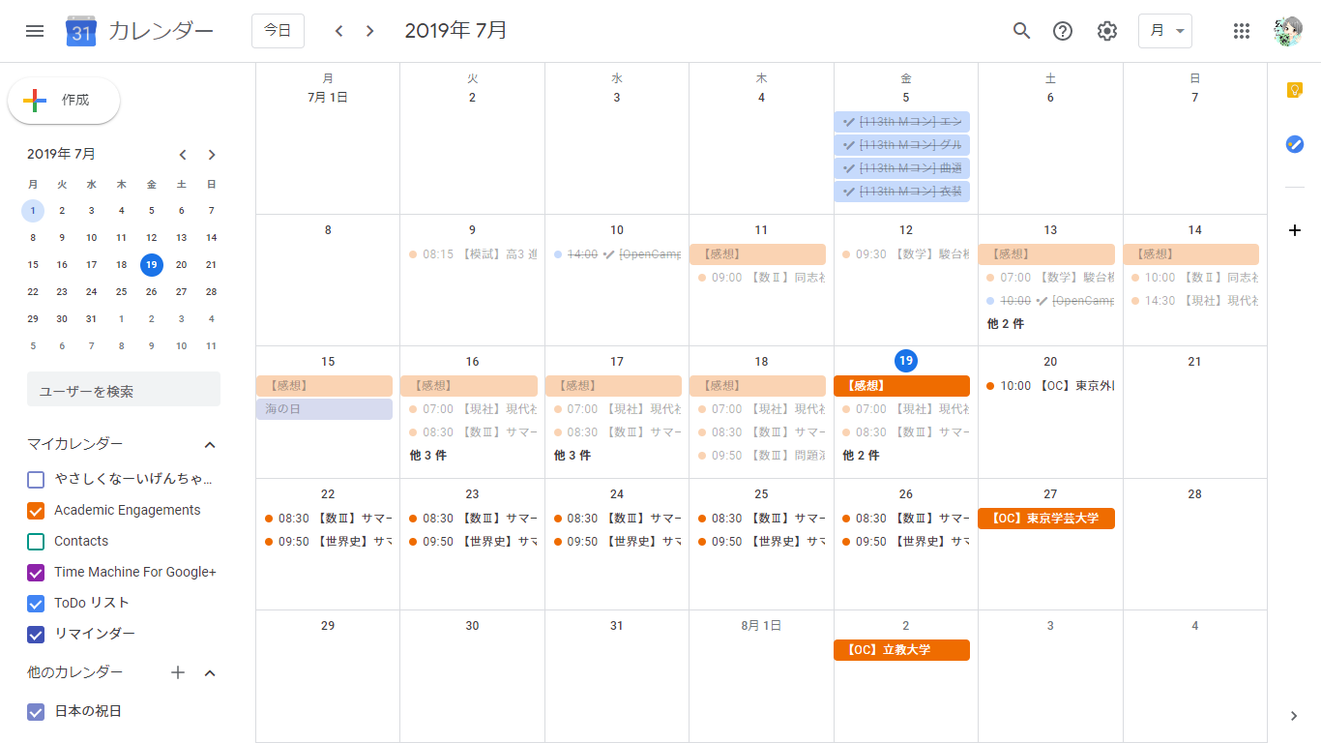The image size is (1321, 743).
Task: Open the 【感想】 event on July 19
Action: [902, 386]
